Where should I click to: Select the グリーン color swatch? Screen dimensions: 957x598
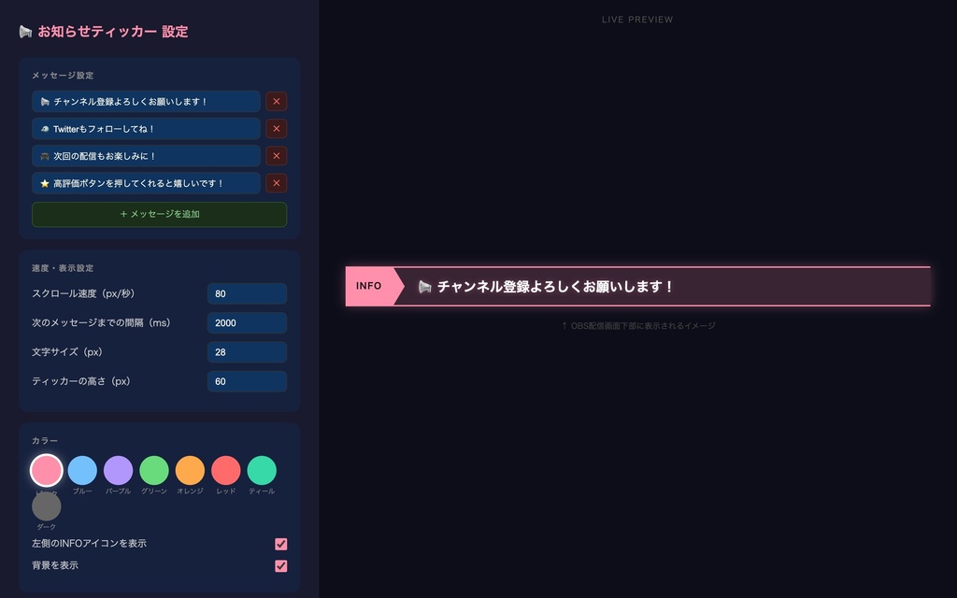154,470
